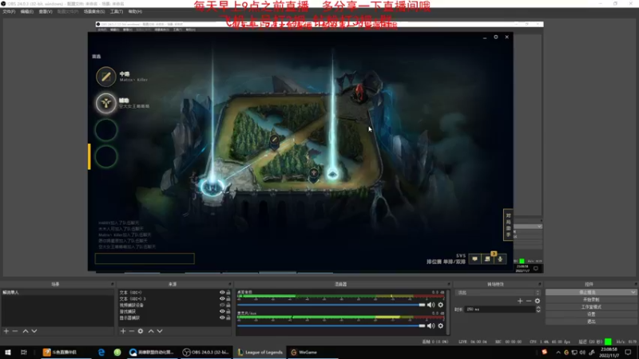Open missions icon with notification badge

click(x=488, y=258)
